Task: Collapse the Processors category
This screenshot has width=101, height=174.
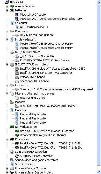Action: click(x=7, y=139)
